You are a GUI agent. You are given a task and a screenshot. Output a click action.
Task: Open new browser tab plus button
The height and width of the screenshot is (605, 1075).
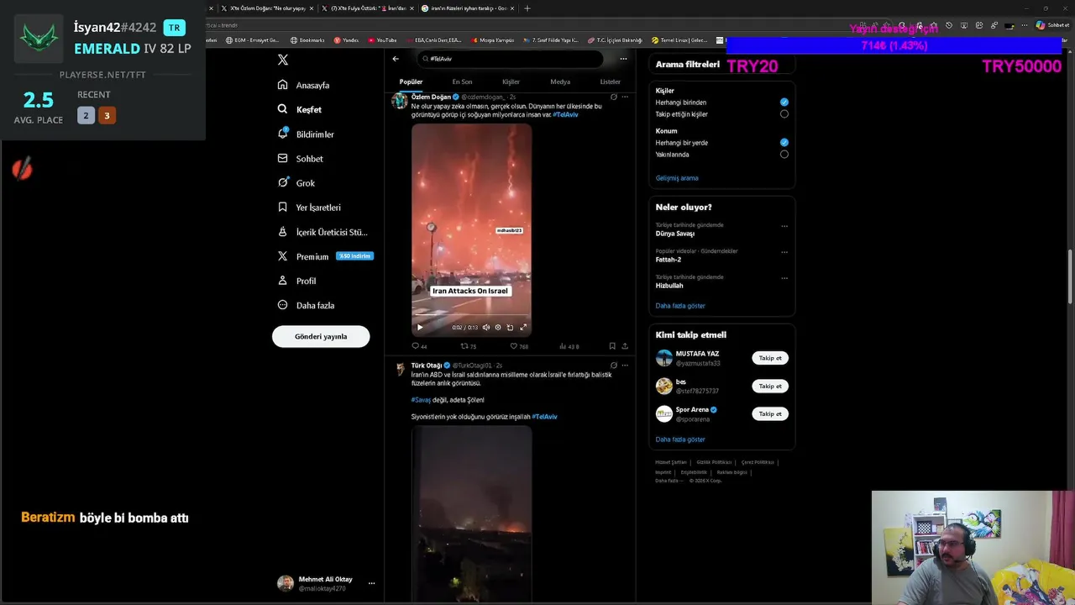(527, 8)
